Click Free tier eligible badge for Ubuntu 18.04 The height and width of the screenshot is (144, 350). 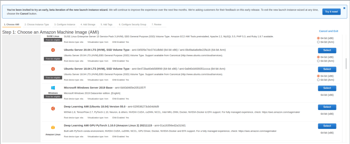click(53, 78)
